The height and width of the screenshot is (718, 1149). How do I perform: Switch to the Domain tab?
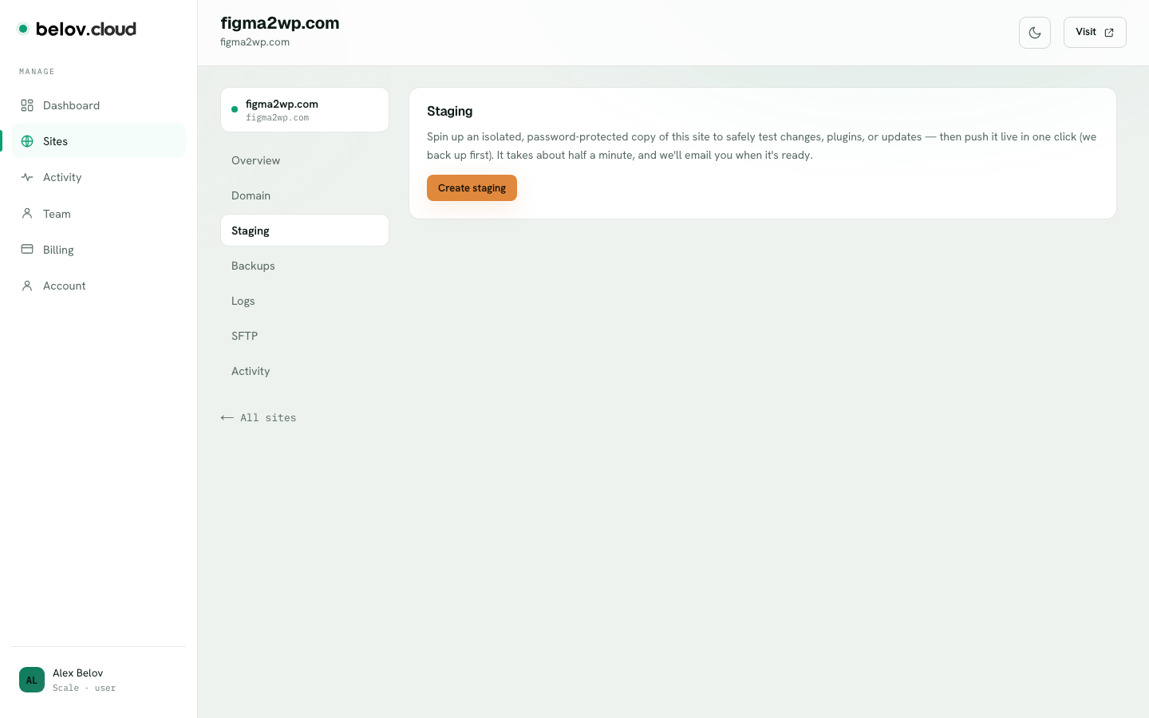(x=305, y=195)
